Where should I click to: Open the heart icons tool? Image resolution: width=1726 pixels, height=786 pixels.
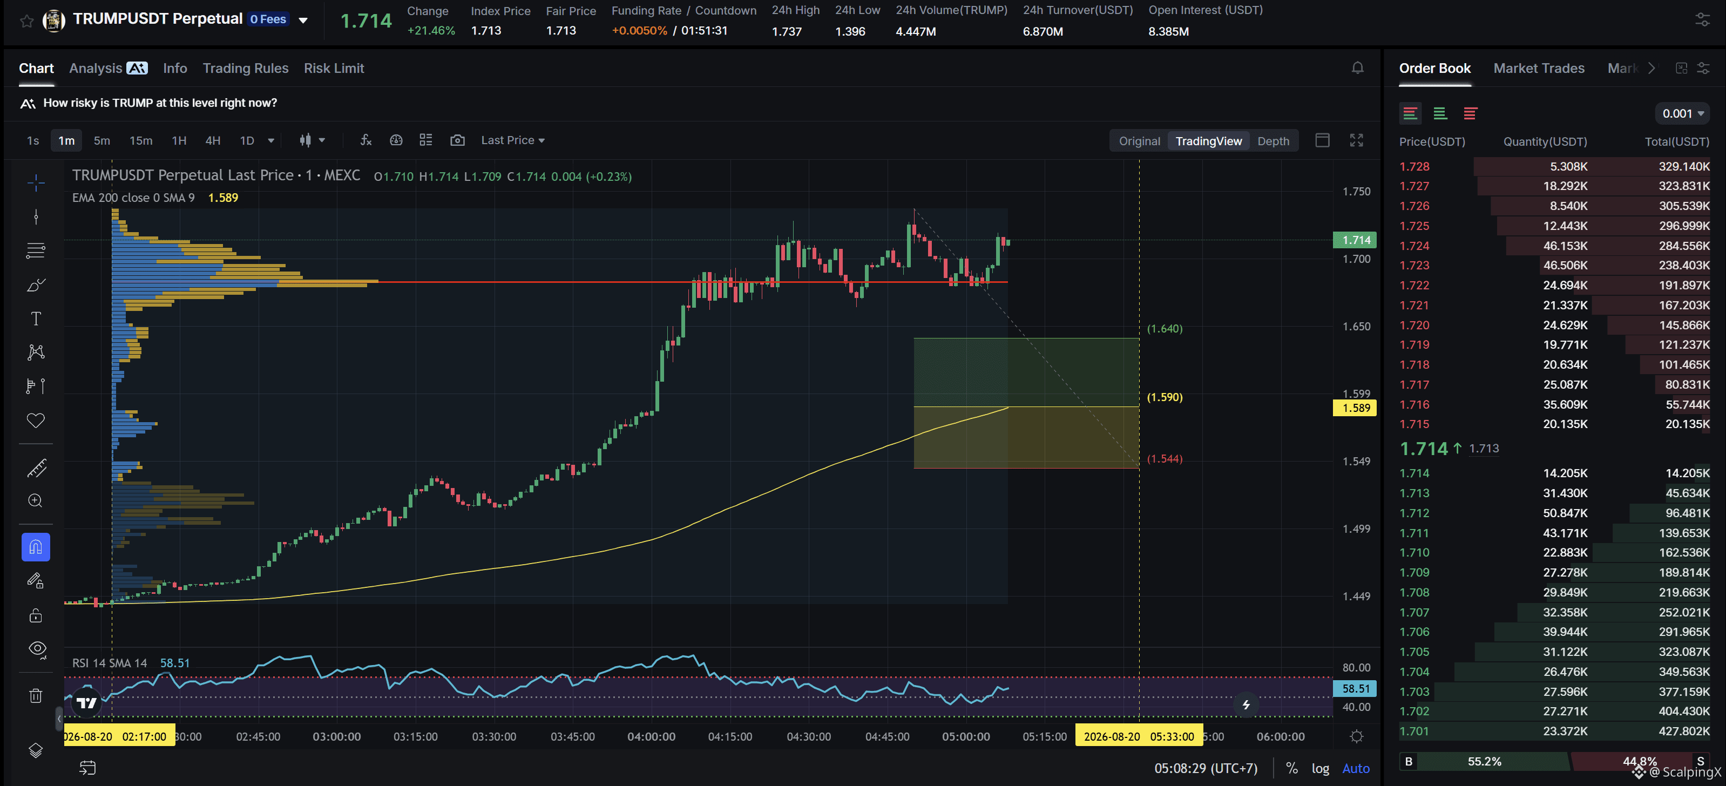(36, 420)
